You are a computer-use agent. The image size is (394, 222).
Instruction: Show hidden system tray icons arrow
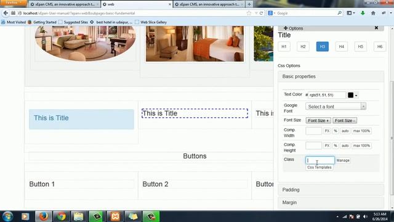pos(337,216)
